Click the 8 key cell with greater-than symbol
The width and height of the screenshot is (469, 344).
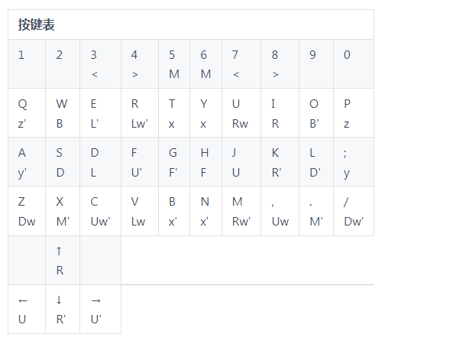280,63
